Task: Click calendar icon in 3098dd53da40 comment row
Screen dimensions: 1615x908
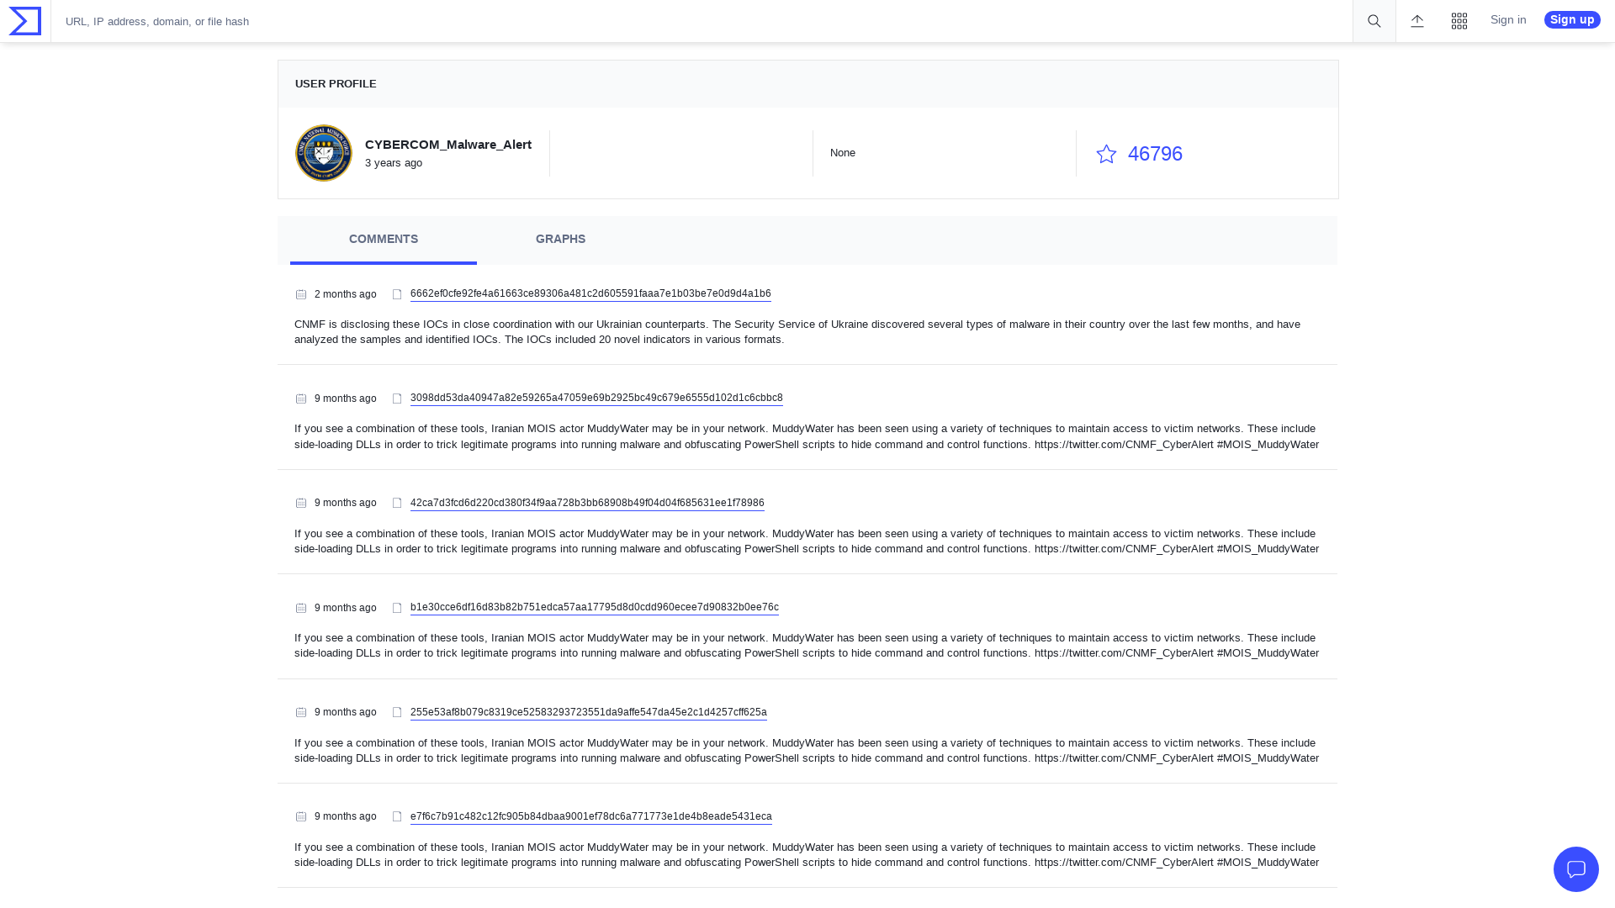Action: (301, 399)
